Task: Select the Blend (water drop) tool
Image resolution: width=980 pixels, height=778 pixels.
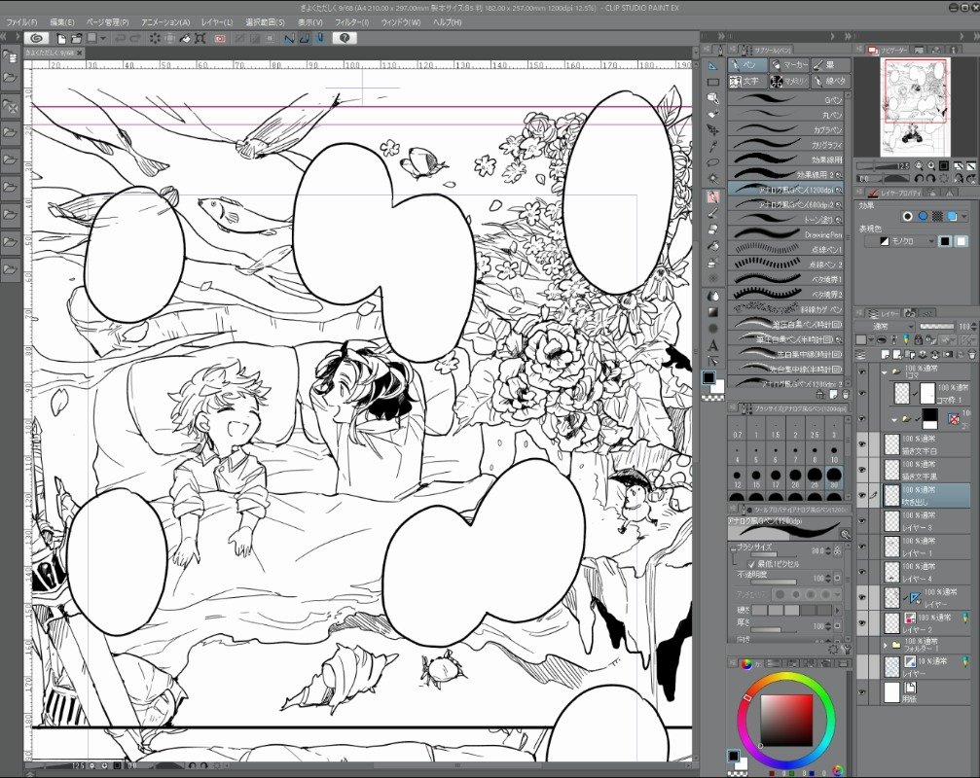Action: click(713, 296)
